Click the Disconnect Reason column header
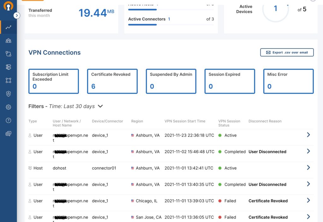The height and width of the screenshot is (222, 323). click(x=265, y=121)
